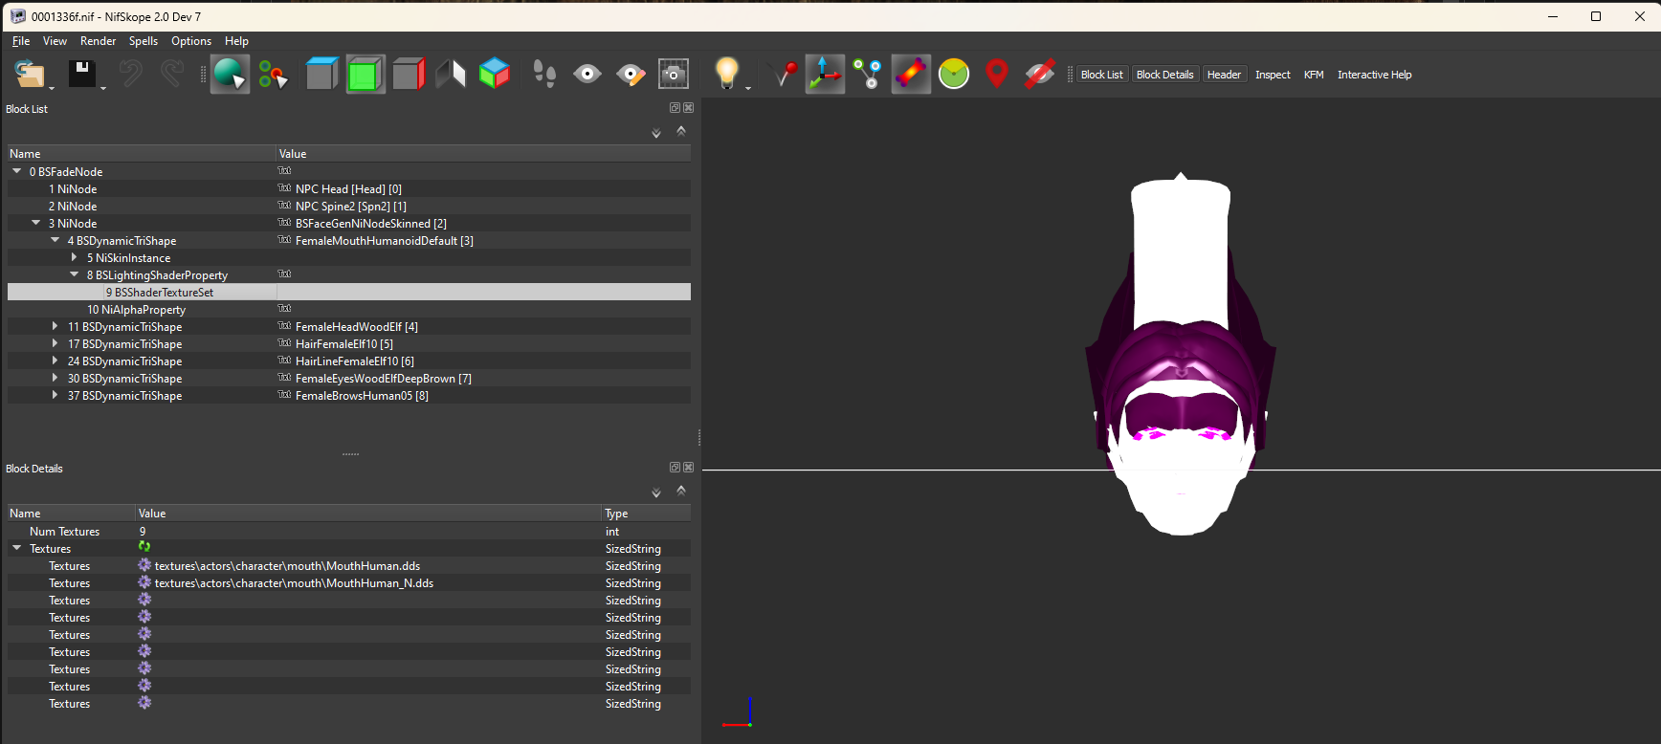Open the Render menu
Screen dimensions: 1661x744
point(98,41)
